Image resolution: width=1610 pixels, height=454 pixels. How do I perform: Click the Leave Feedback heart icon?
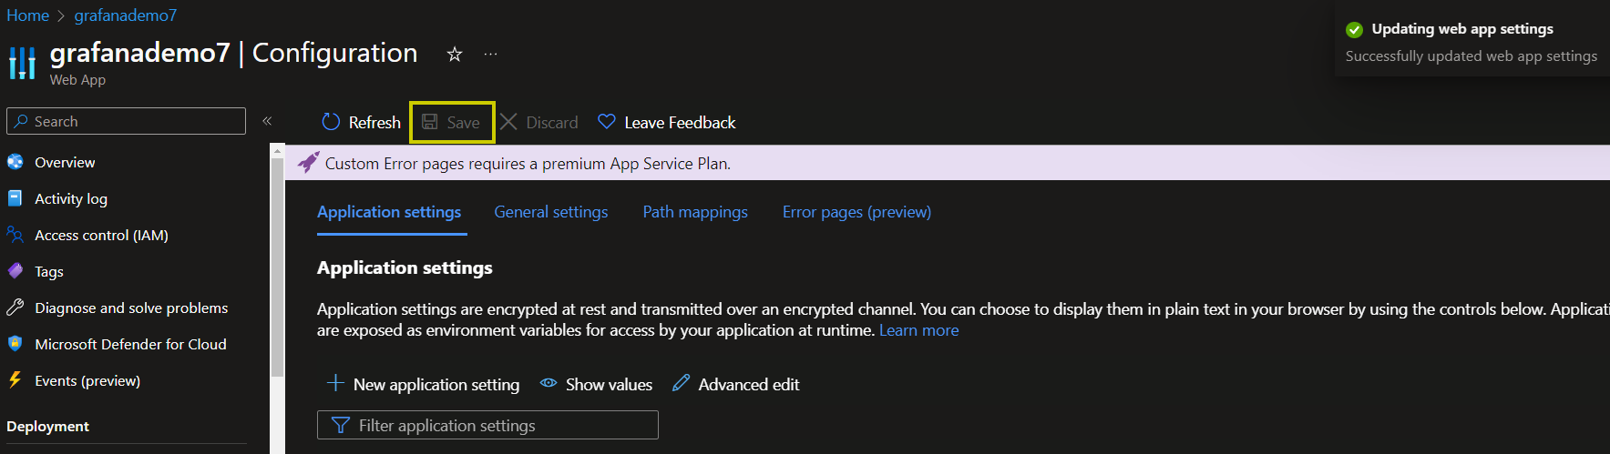point(607,121)
